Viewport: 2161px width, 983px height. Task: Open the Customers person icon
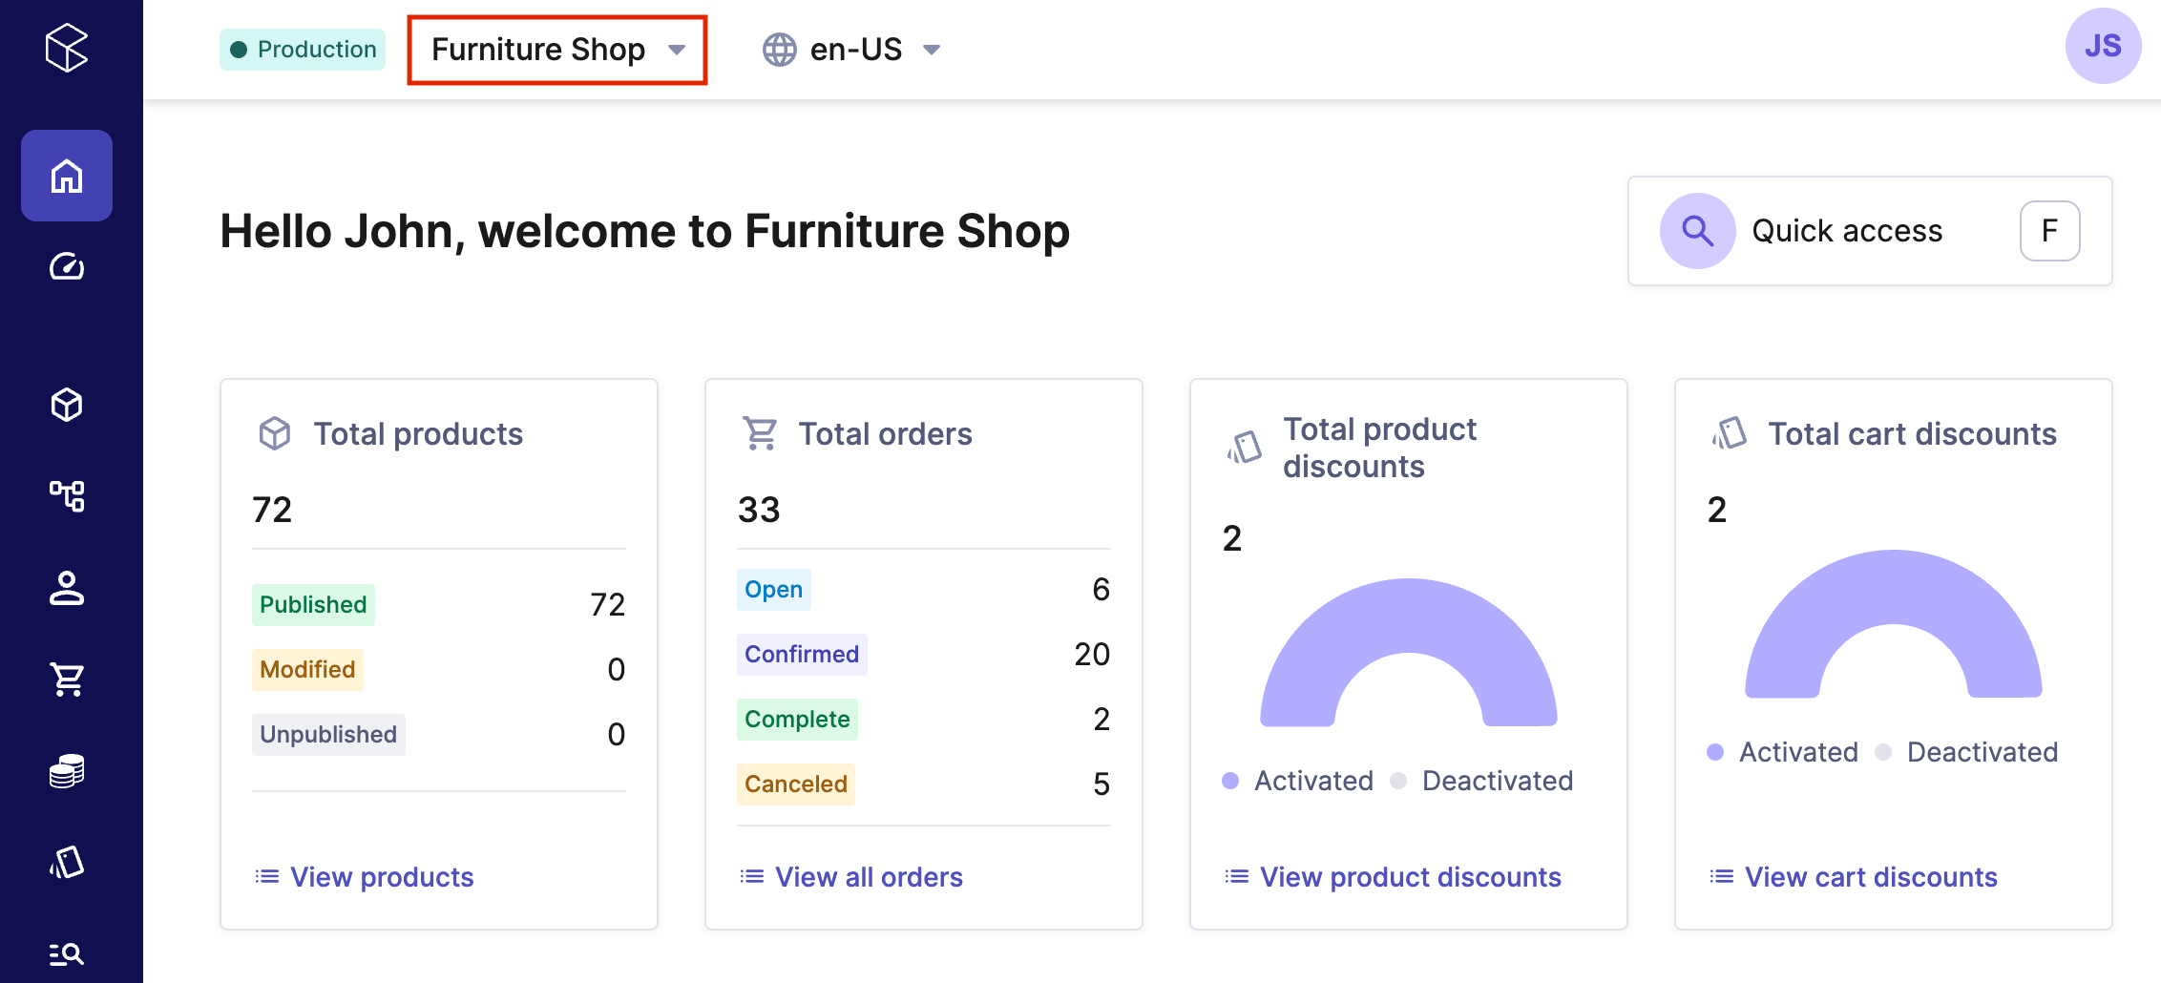pyautogui.click(x=67, y=588)
